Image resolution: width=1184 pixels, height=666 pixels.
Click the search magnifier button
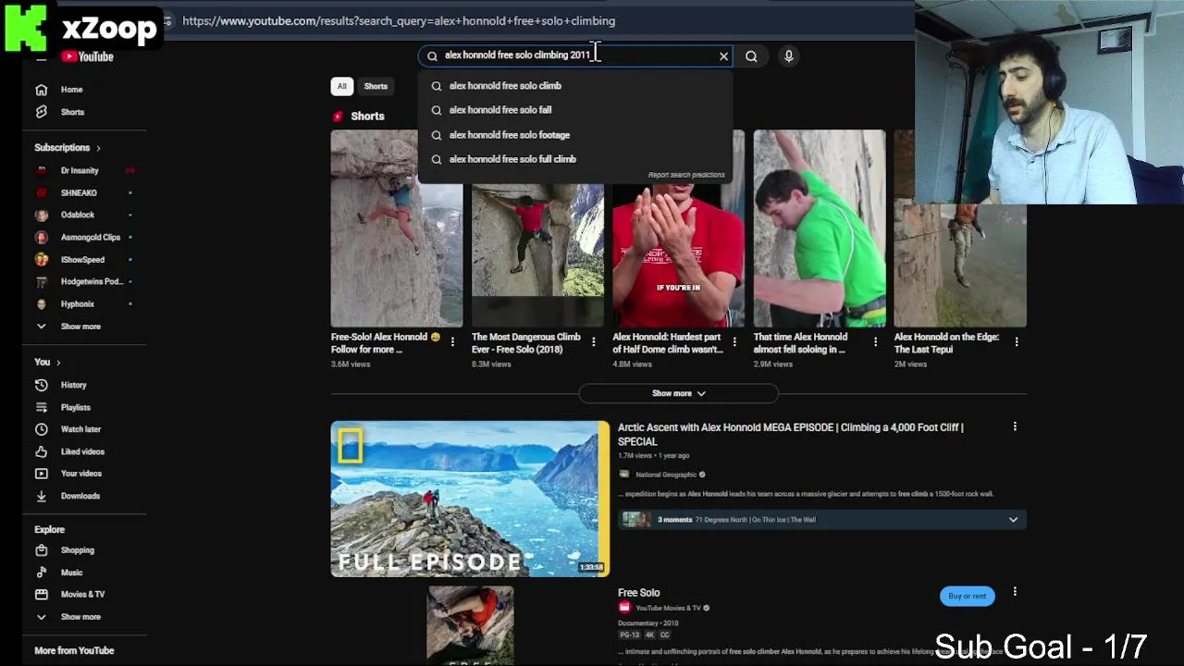(751, 56)
